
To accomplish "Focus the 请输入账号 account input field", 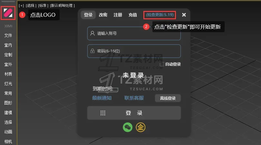I will click(134, 33).
